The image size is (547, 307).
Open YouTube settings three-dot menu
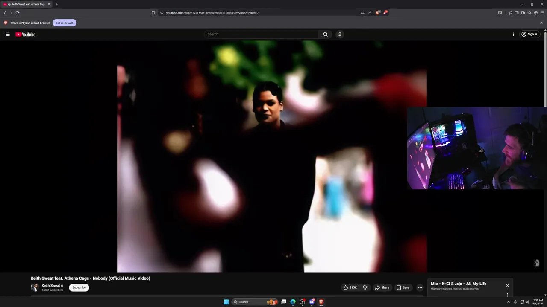click(513, 34)
